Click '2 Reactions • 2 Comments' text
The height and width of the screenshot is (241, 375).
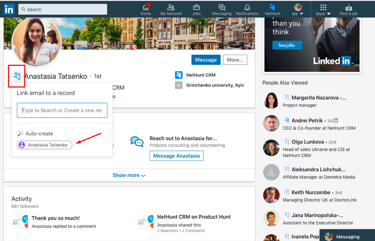[181, 231]
